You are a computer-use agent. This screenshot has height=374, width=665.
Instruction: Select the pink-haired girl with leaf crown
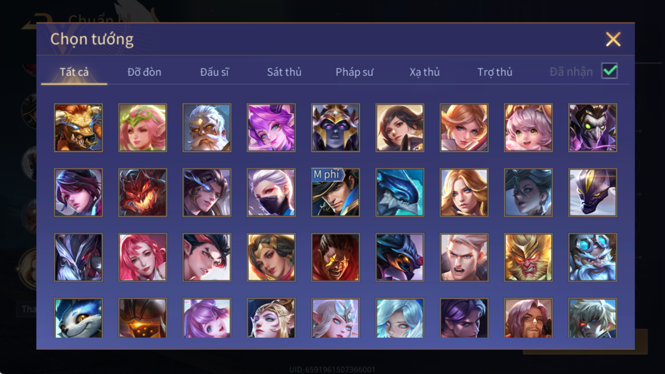pyautogui.click(x=143, y=128)
